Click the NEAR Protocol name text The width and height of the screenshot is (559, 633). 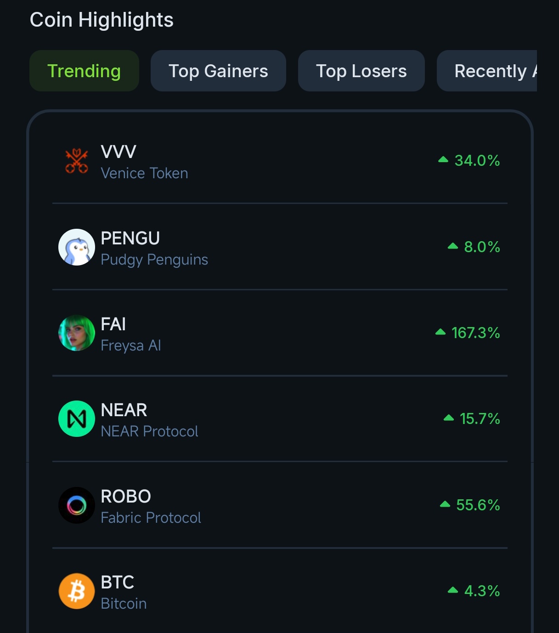149,431
